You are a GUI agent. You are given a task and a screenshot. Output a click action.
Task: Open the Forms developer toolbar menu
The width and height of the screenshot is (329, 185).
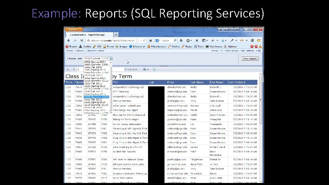pyautogui.click(x=109, y=46)
